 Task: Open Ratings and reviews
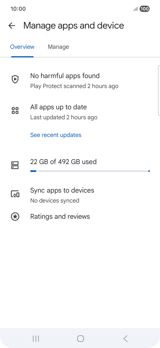pyautogui.click(x=60, y=216)
